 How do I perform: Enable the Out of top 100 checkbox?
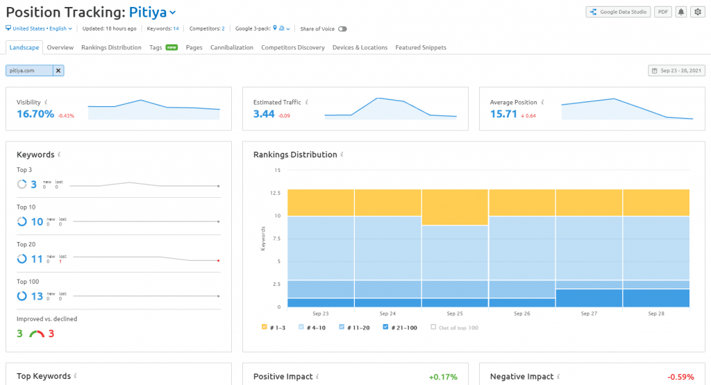pyautogui.click(x=433, y=327)
